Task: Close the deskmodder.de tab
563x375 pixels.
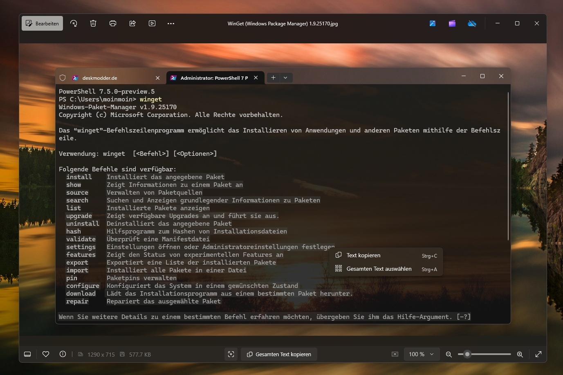Action: (x=158, y=78)
